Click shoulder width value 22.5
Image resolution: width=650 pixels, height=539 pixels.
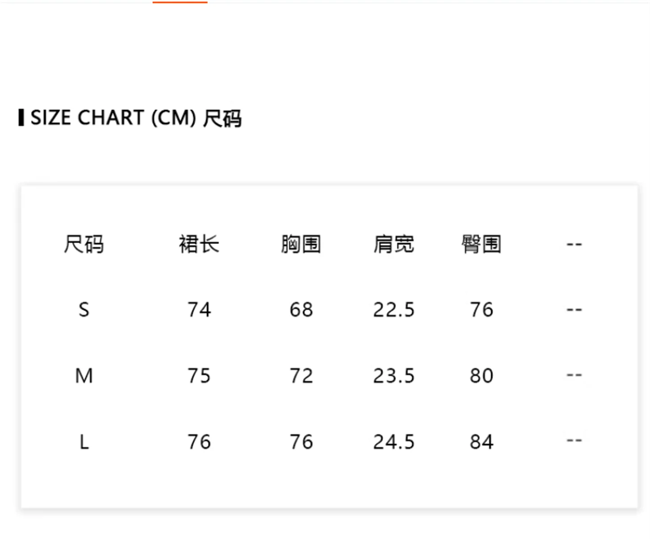point(394,310)
